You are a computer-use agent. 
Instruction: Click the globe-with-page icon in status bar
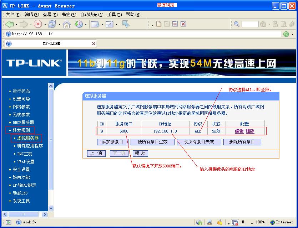click(x=199, y=222)
